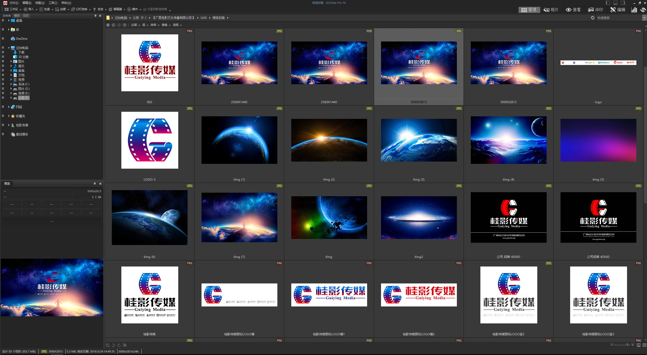The width and height of the screenshot is (647, 355).
Task: Go to the home folder icon
Action: [108, 25]
